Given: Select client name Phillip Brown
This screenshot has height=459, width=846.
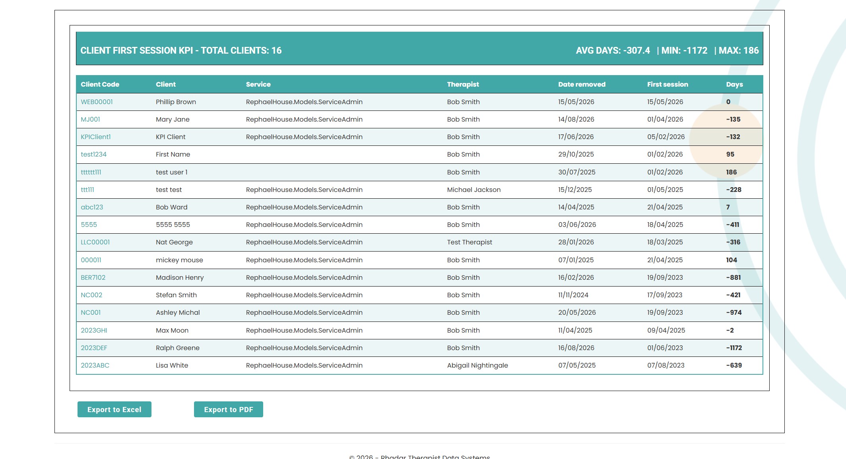Looking at the screenshot, I should 176,102.
